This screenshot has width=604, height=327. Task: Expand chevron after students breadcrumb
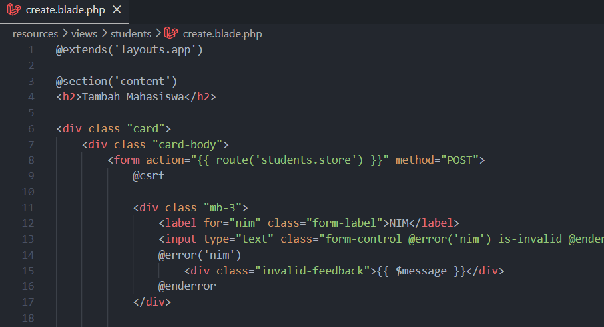tap(158, 33)
